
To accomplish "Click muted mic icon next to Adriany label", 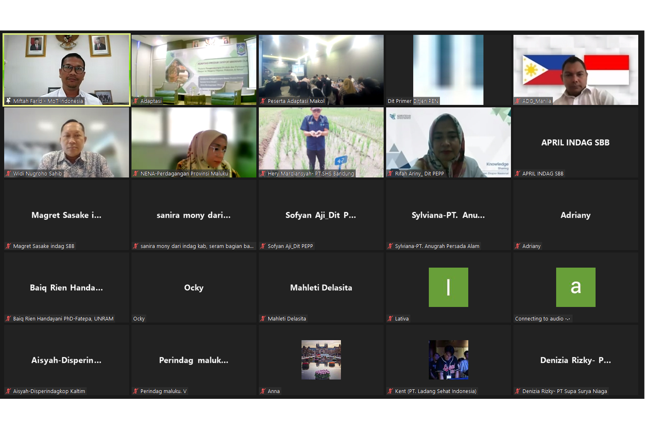I will coord(517,246).
